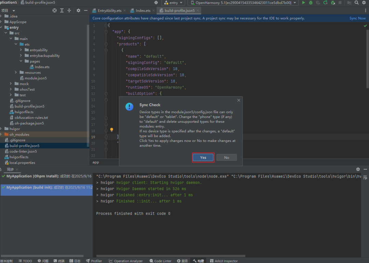Viewport: 369px width, 263px height.
Task: Open build panel settings gear icon
Action: [358, 169]
